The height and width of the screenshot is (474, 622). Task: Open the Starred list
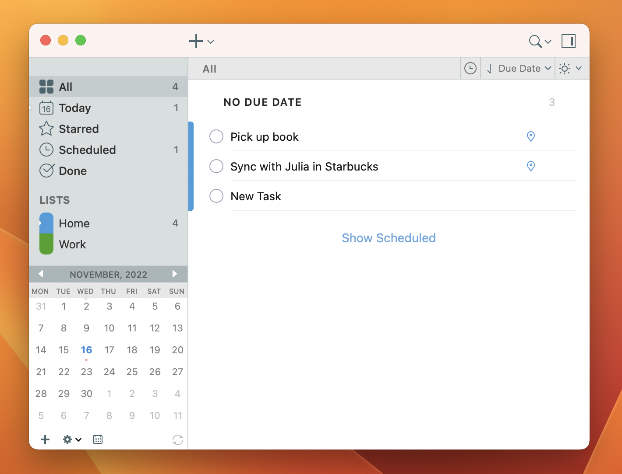(79, 129)
